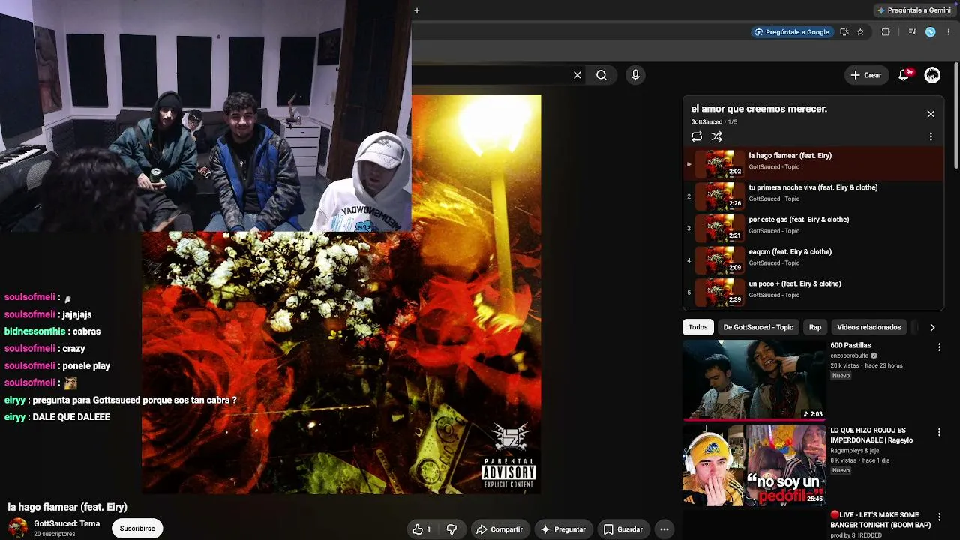Toggle playlist shuffle

click(716, 136)
